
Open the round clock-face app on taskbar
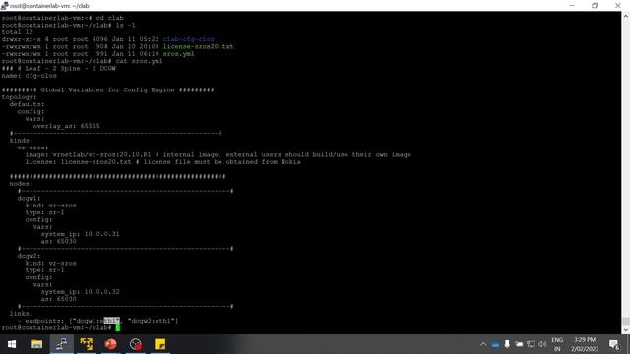(x=136, y=344)
